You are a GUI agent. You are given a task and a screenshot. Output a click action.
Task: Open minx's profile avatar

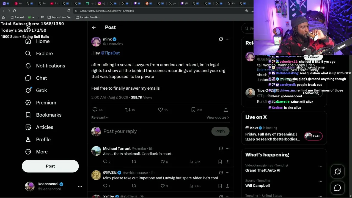point(96,42)
